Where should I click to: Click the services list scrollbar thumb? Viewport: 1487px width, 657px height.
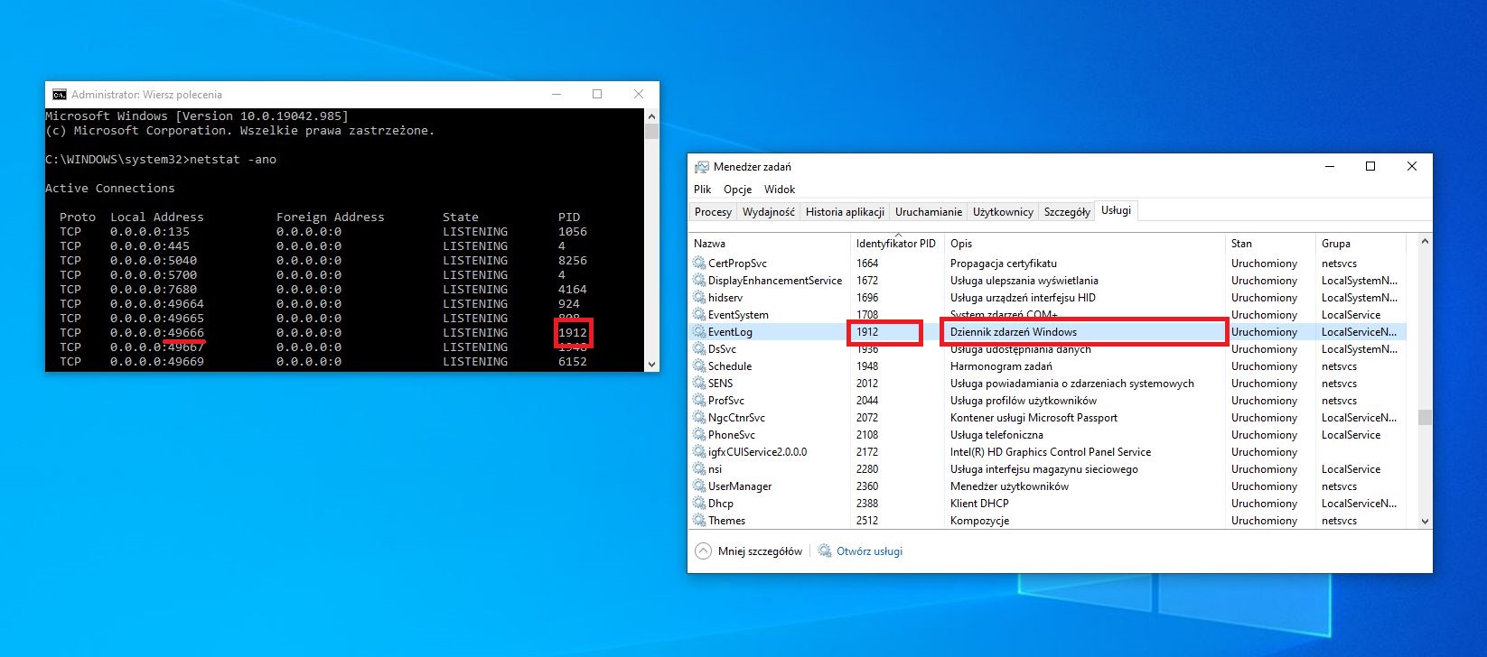click(x=1425, y=417)
